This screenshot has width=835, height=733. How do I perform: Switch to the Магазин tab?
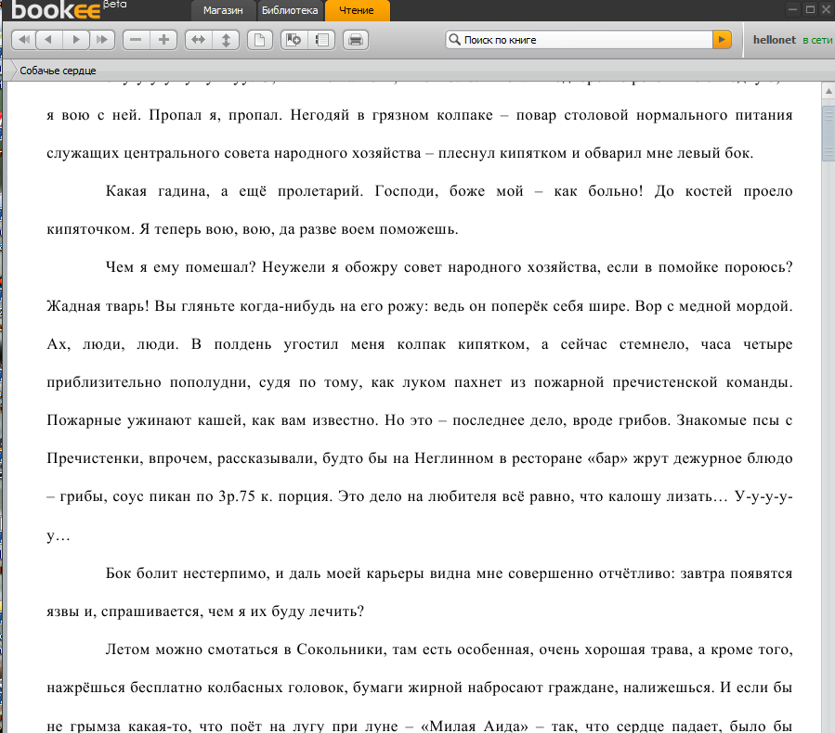(223, 10)
